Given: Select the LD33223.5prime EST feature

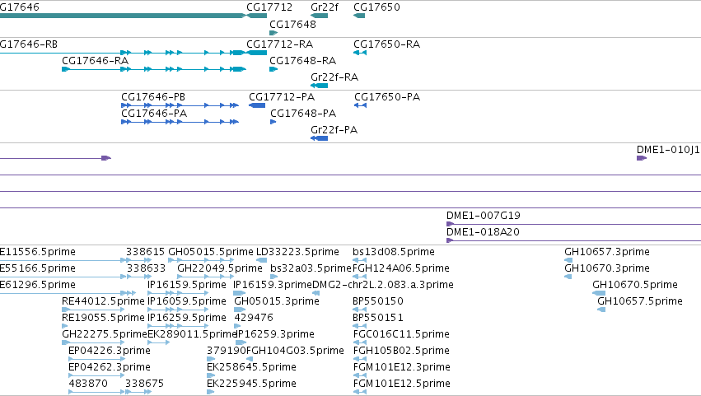Looking at the screenshot, I should (x=261, y=260).
